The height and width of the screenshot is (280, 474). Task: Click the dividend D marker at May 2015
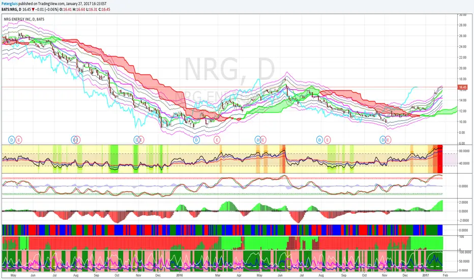(x=12, y=140)
